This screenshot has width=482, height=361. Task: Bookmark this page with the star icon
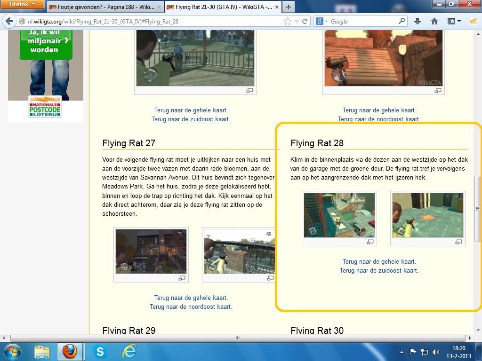click(287, 21)
